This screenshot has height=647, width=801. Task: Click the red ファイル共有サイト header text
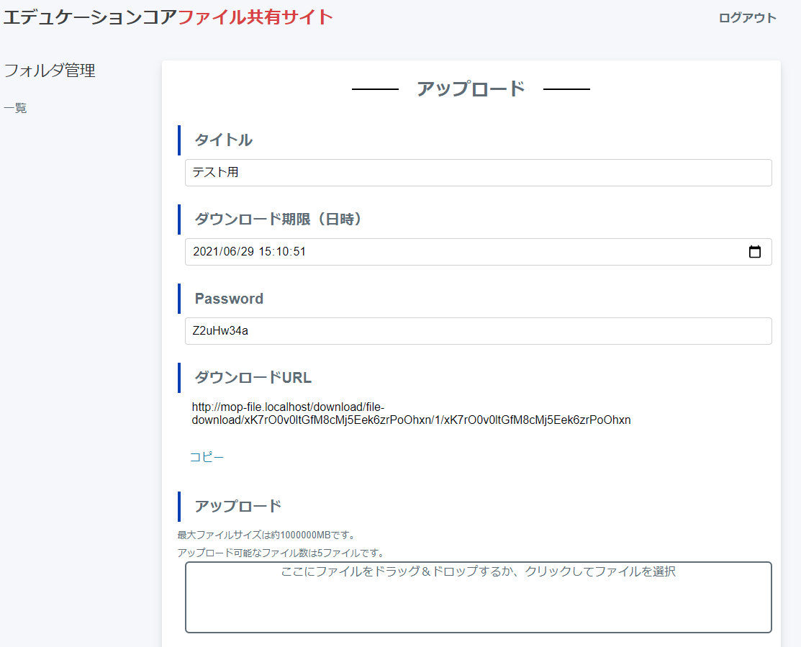(255, 17)
